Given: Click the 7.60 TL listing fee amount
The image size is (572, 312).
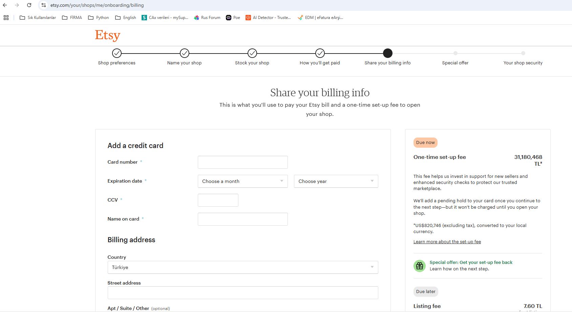Looking at the screenshot, I should pos(533,306).
